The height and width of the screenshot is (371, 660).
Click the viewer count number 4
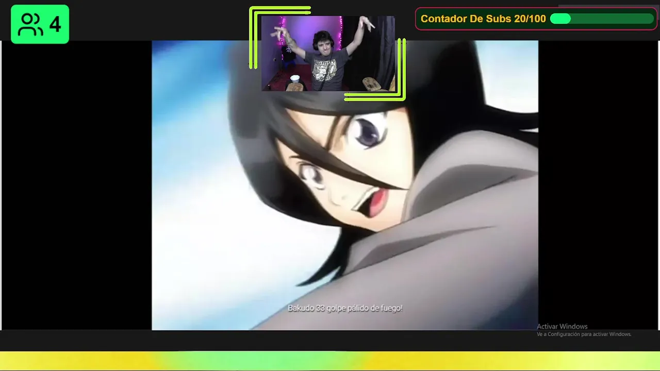click(55, 24)
